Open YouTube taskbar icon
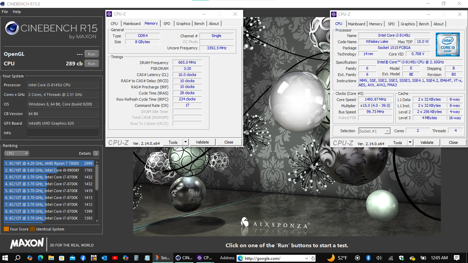 [115, 258]
